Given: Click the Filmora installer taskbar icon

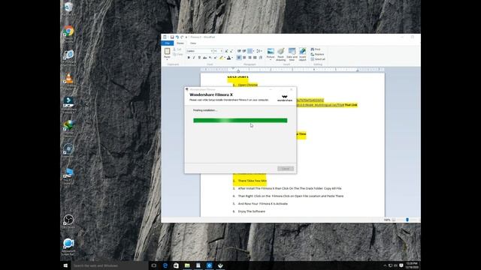Looking at the screenshot, I should pos(220,265).
